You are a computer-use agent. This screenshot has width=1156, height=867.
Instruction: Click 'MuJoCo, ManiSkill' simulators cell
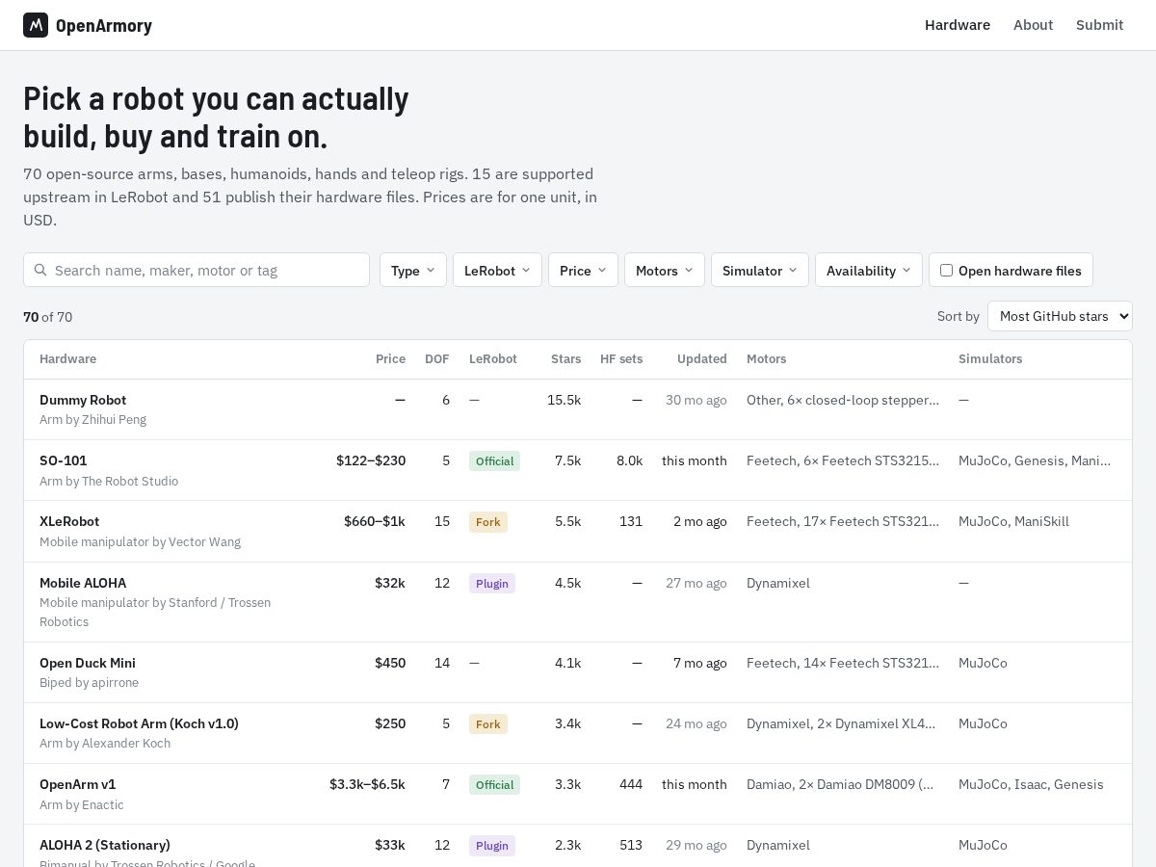[x=1013, y=521]
